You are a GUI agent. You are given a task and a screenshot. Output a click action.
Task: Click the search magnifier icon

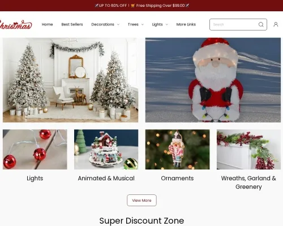click(261, 24)
